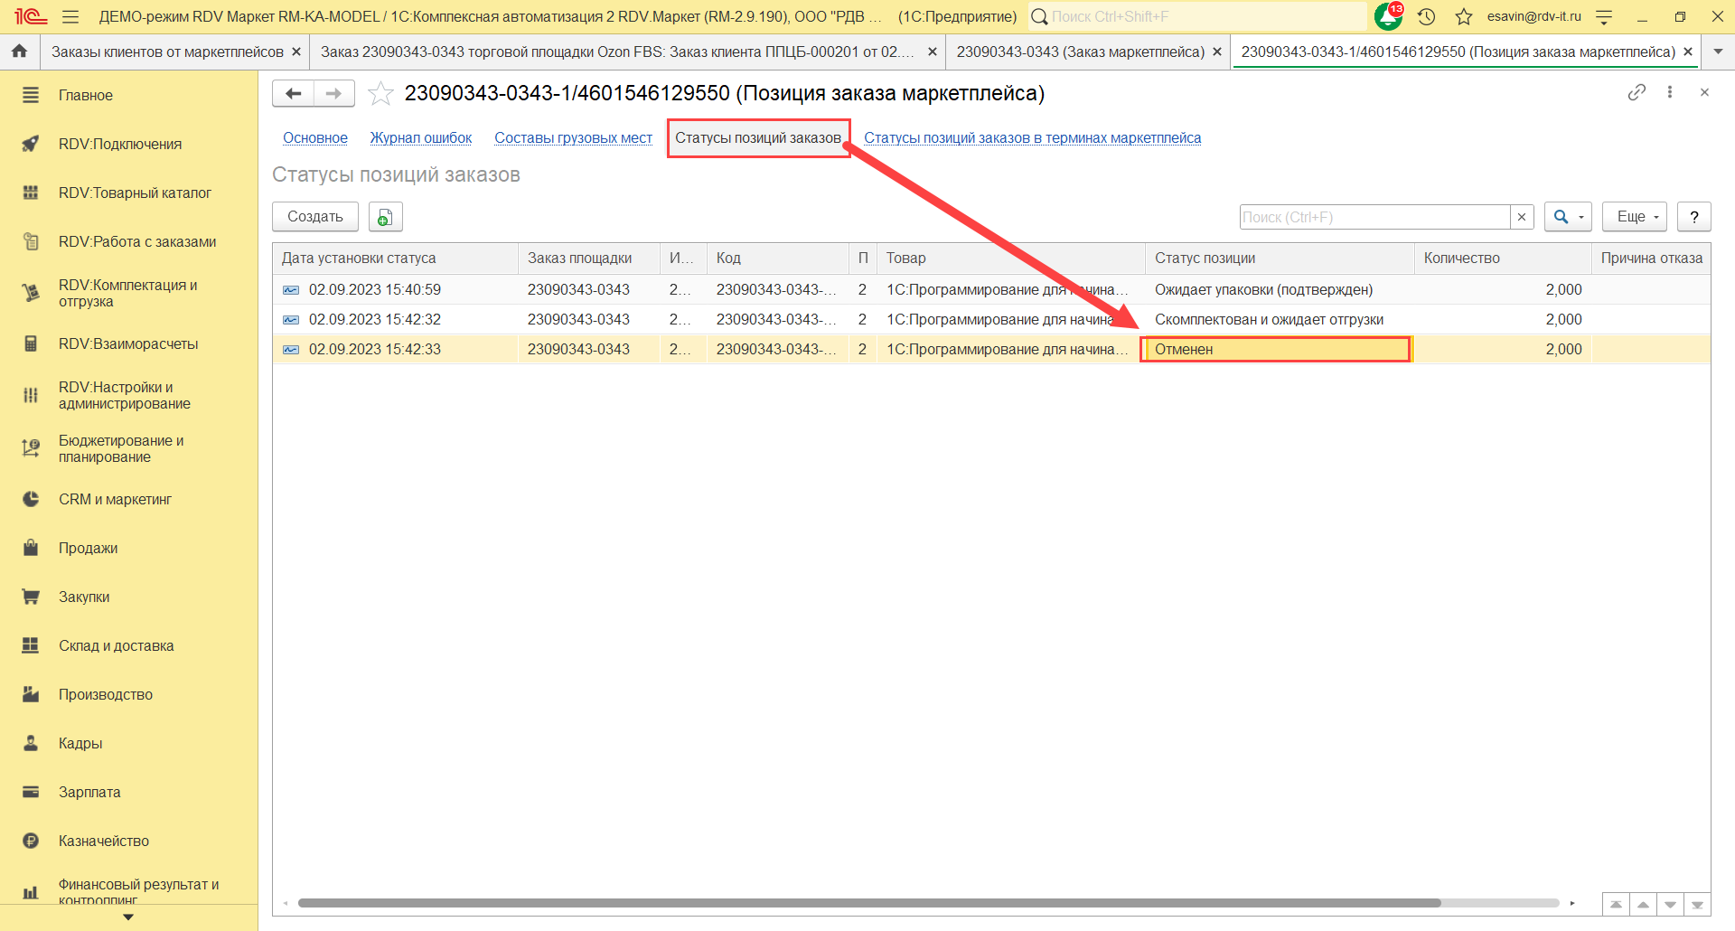Jump to first row arrow button
This screenshot has width=1735, height=931.
tap(1616, 905)
